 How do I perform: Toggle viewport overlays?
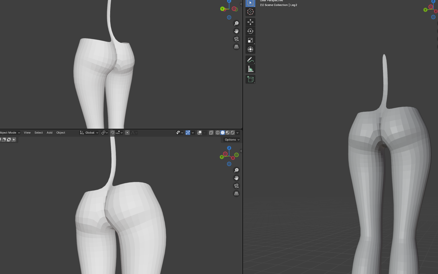[200, 133]
